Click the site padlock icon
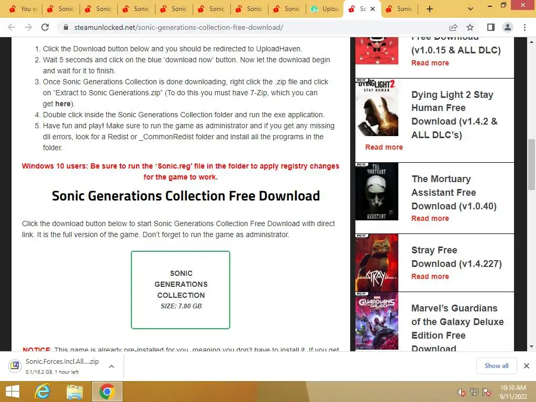Image resolution: width=536 pixels, height=402 pixels. point(66,27)
